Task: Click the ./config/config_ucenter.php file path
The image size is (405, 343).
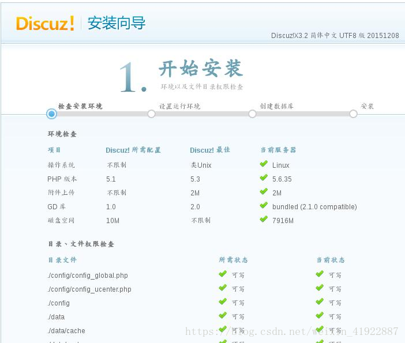Action: [x=89, y=289]
